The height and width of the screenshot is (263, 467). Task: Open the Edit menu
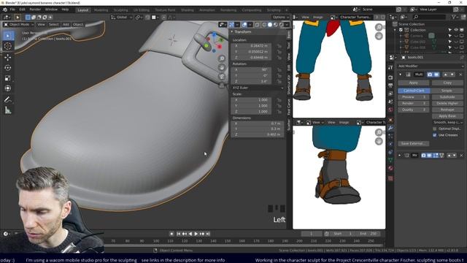[x=23, y=9]
